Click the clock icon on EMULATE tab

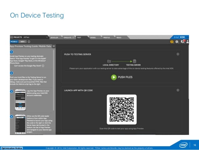(x=73, y=37)
